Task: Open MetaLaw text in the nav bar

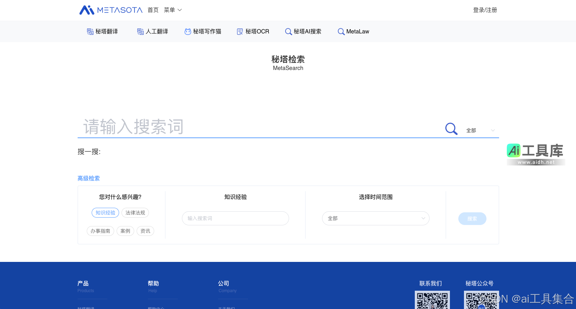Action: [x=358, y=32]
